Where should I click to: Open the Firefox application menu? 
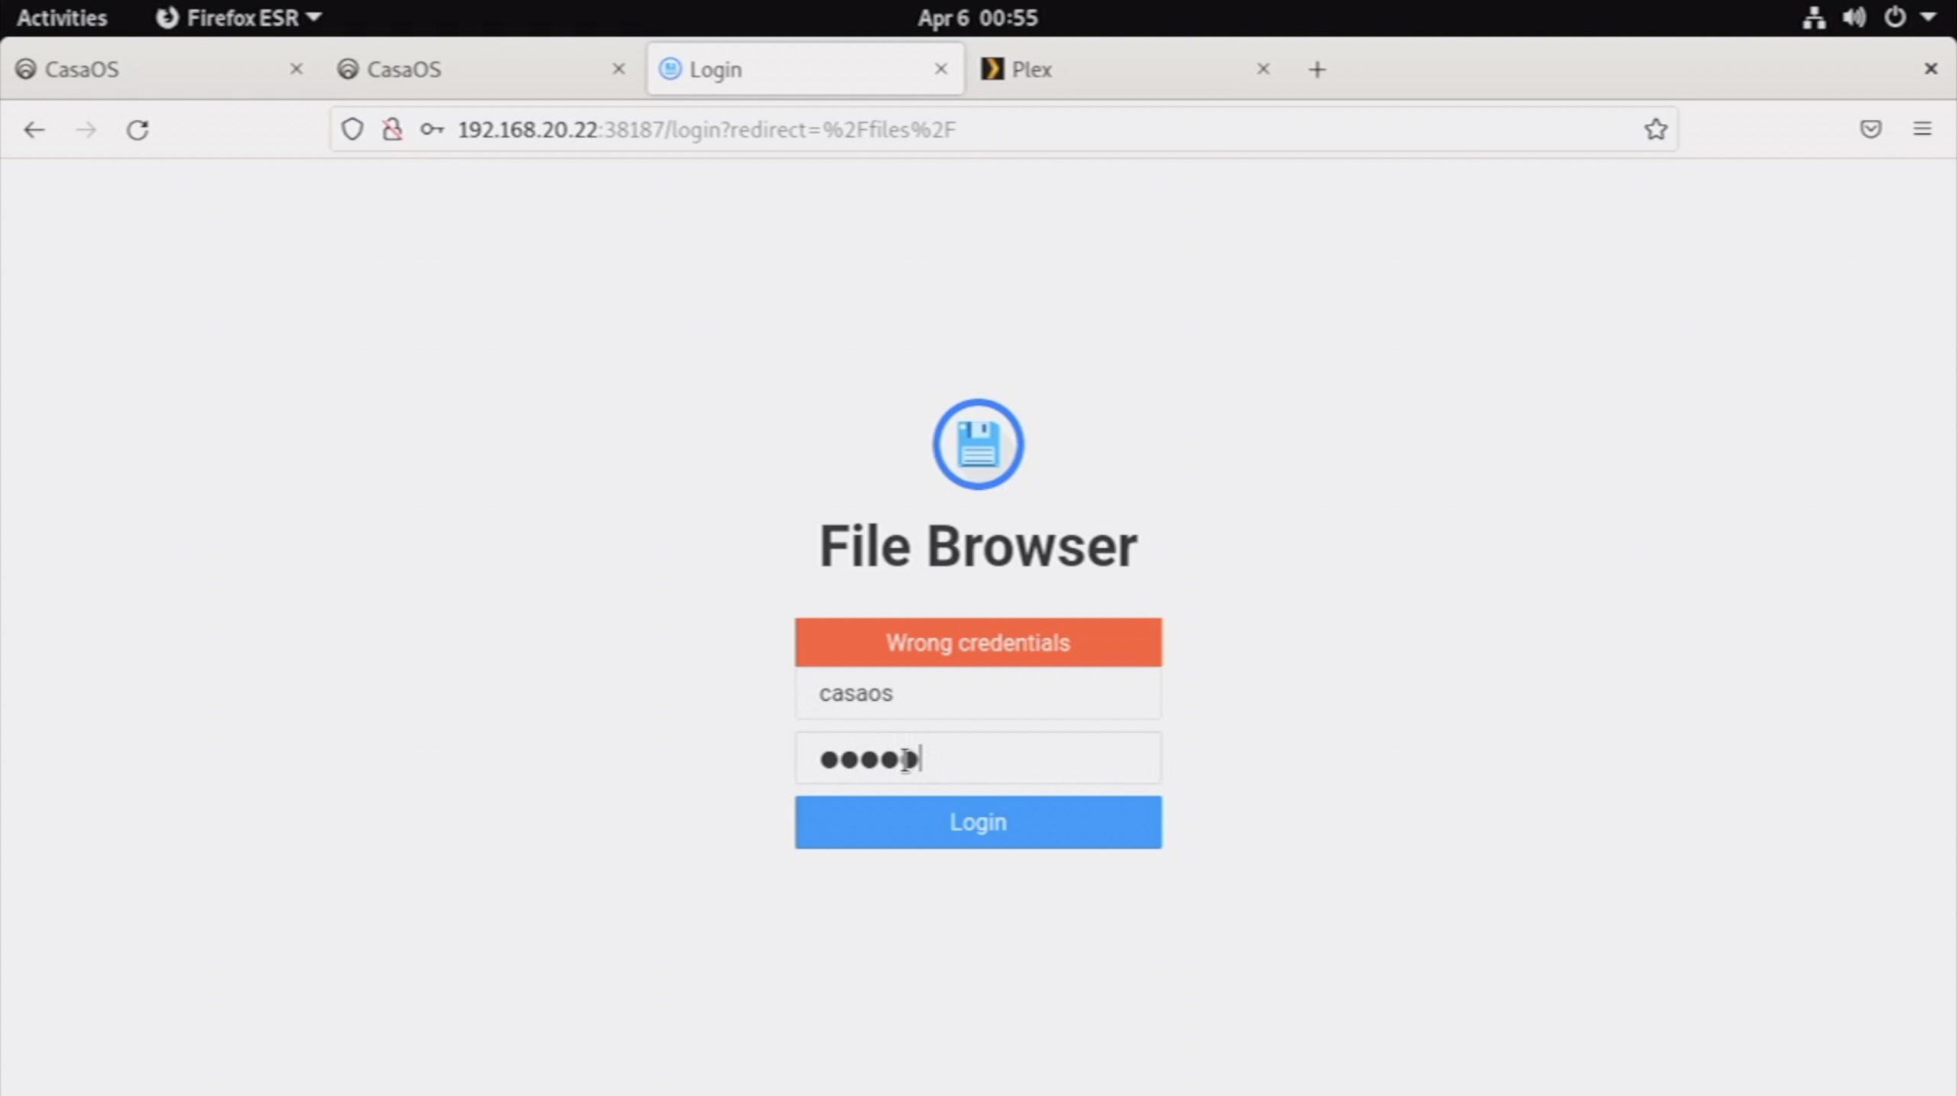pos(1923,129)
